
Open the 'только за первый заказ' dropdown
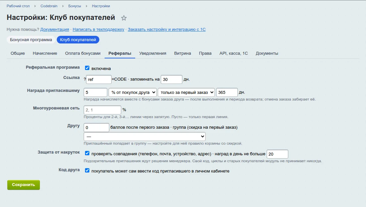(186, 92)
